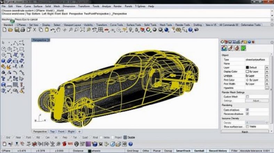The height and width of the screenshot is (153, 274).
Task: Uncheck the Casts shadows checkbox
Action: click(248, 110)
